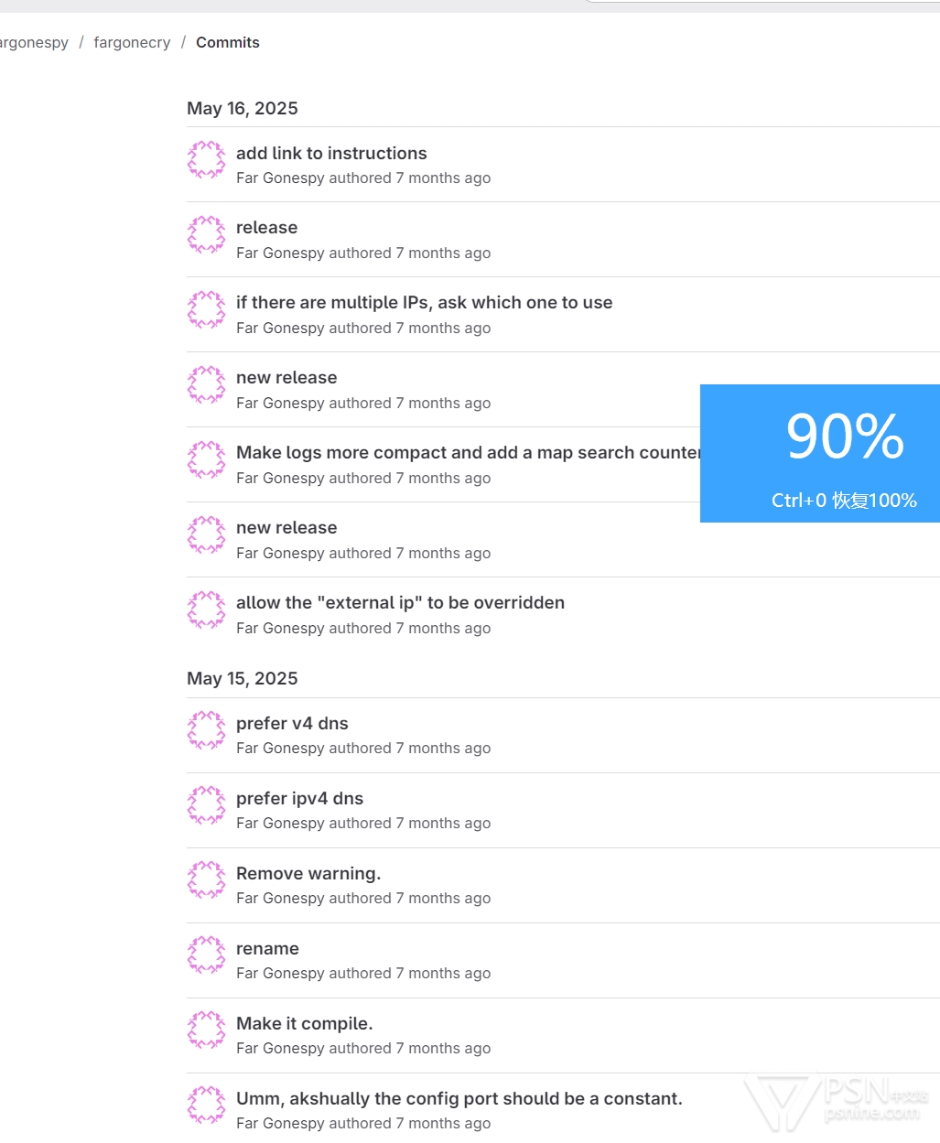Click avatar next to 'release' commit

[x=206, y=235]
